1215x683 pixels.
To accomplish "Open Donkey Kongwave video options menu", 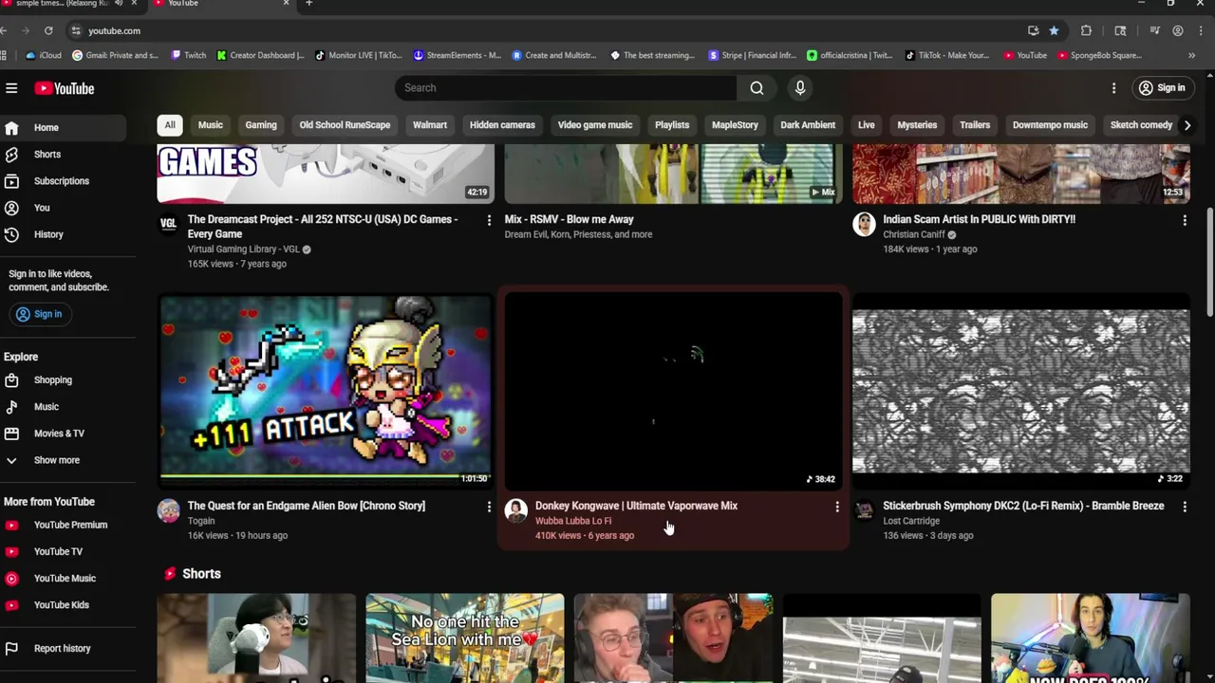I will [x=837, y=508].
